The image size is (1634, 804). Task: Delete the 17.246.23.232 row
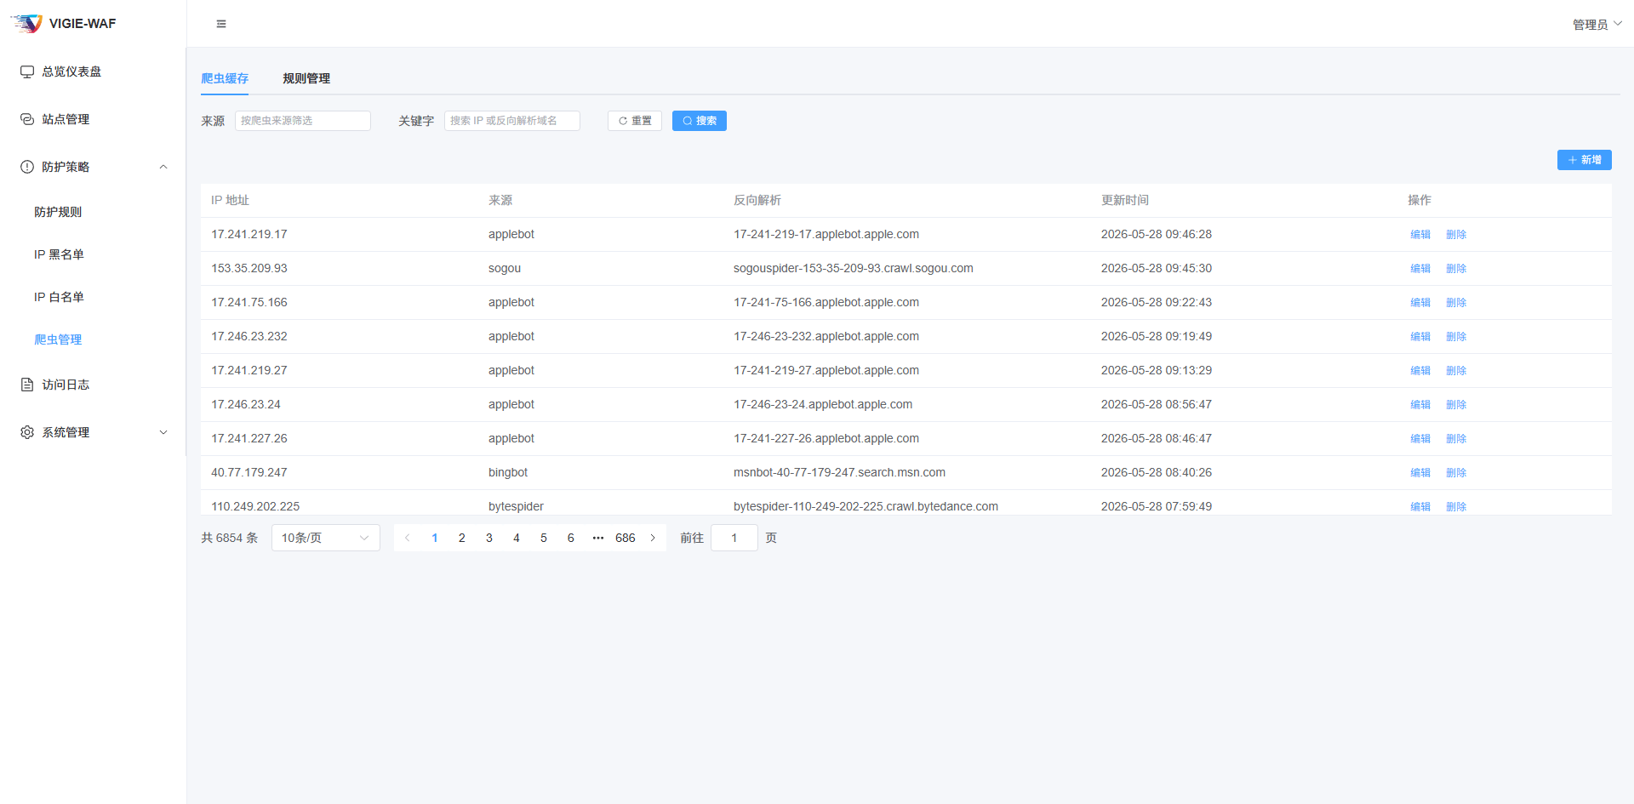point(1456,336)
